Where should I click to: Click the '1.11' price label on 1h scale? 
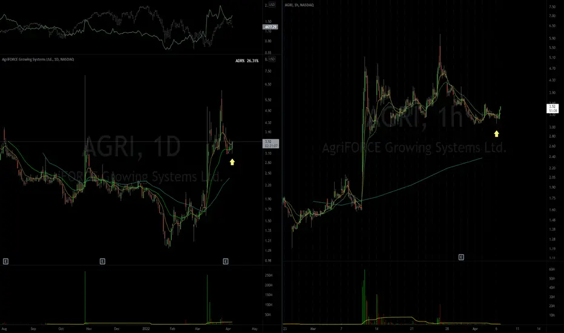pos(552,258)
